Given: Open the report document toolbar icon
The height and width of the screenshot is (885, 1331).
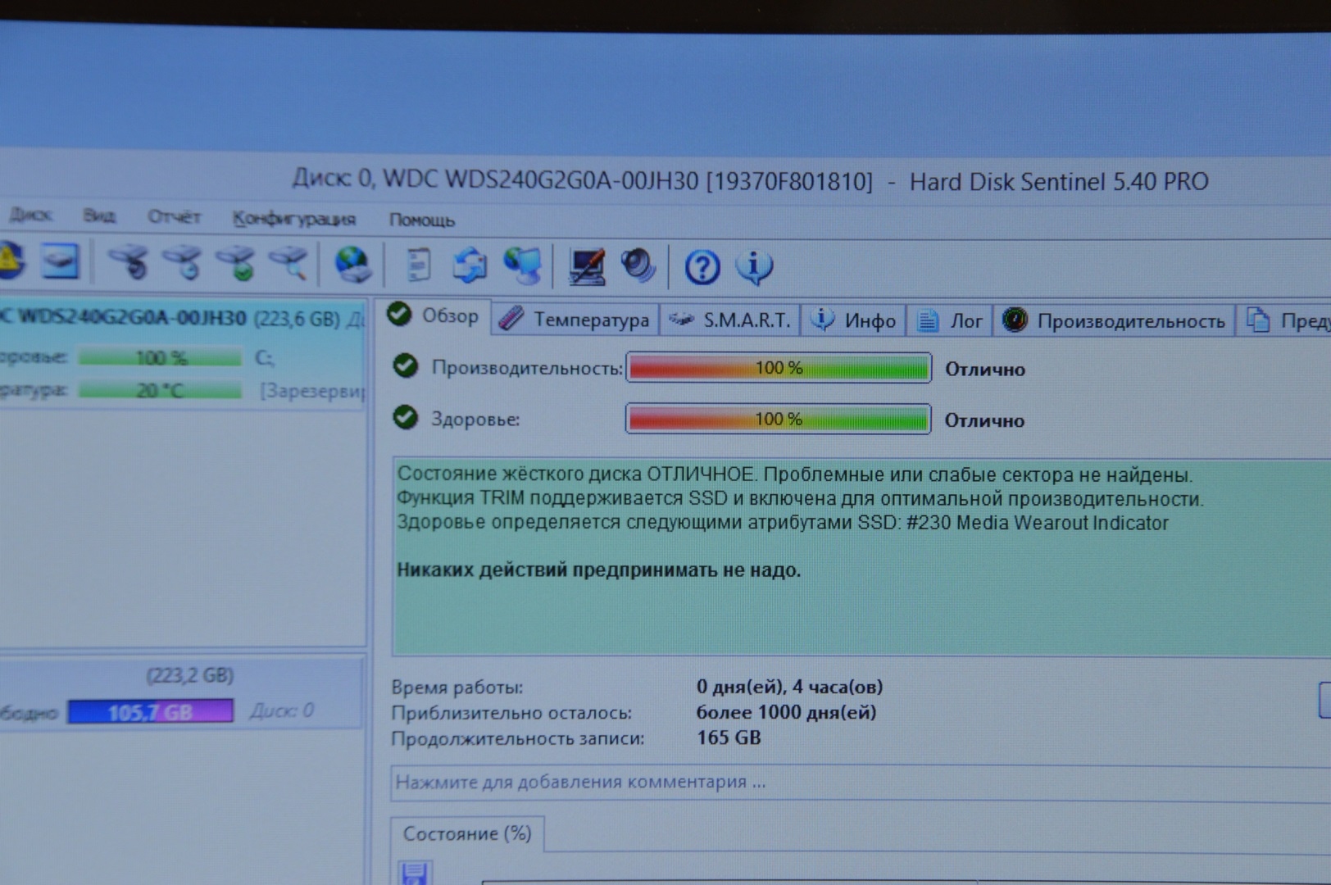Looking at the screenshot, I should point(418,265).
